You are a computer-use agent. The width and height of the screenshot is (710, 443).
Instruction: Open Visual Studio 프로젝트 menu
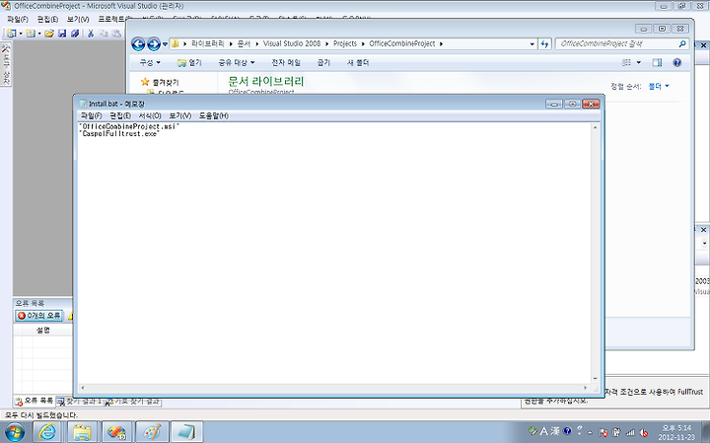111,19
